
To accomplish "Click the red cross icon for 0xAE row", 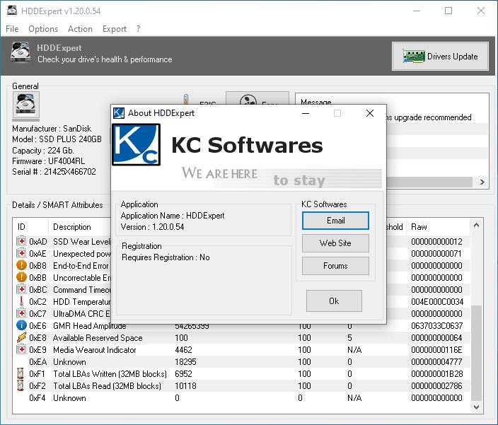I will [21, 253].
